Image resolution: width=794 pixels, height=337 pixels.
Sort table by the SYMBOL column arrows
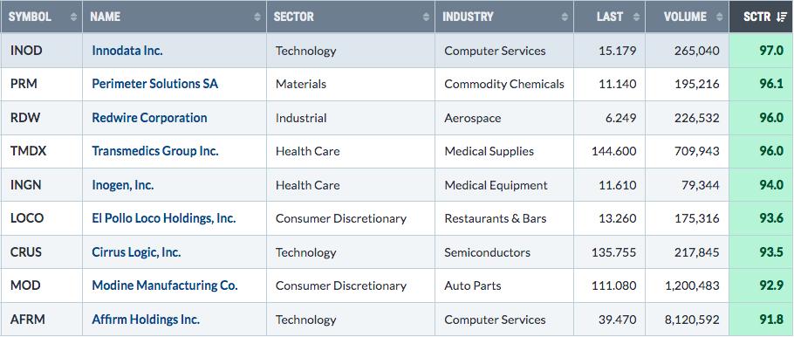(73, 17)
